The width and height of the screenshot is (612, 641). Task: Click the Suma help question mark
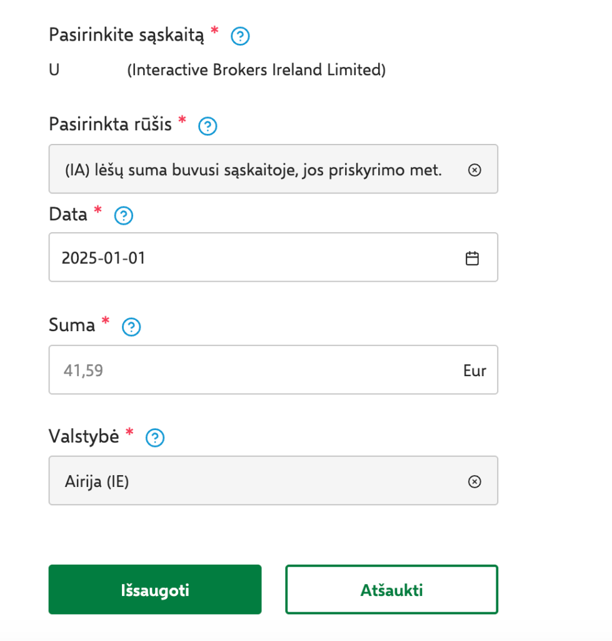pos(131,327)
